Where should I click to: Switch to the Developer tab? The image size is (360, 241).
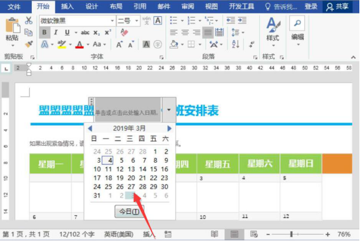241,6
